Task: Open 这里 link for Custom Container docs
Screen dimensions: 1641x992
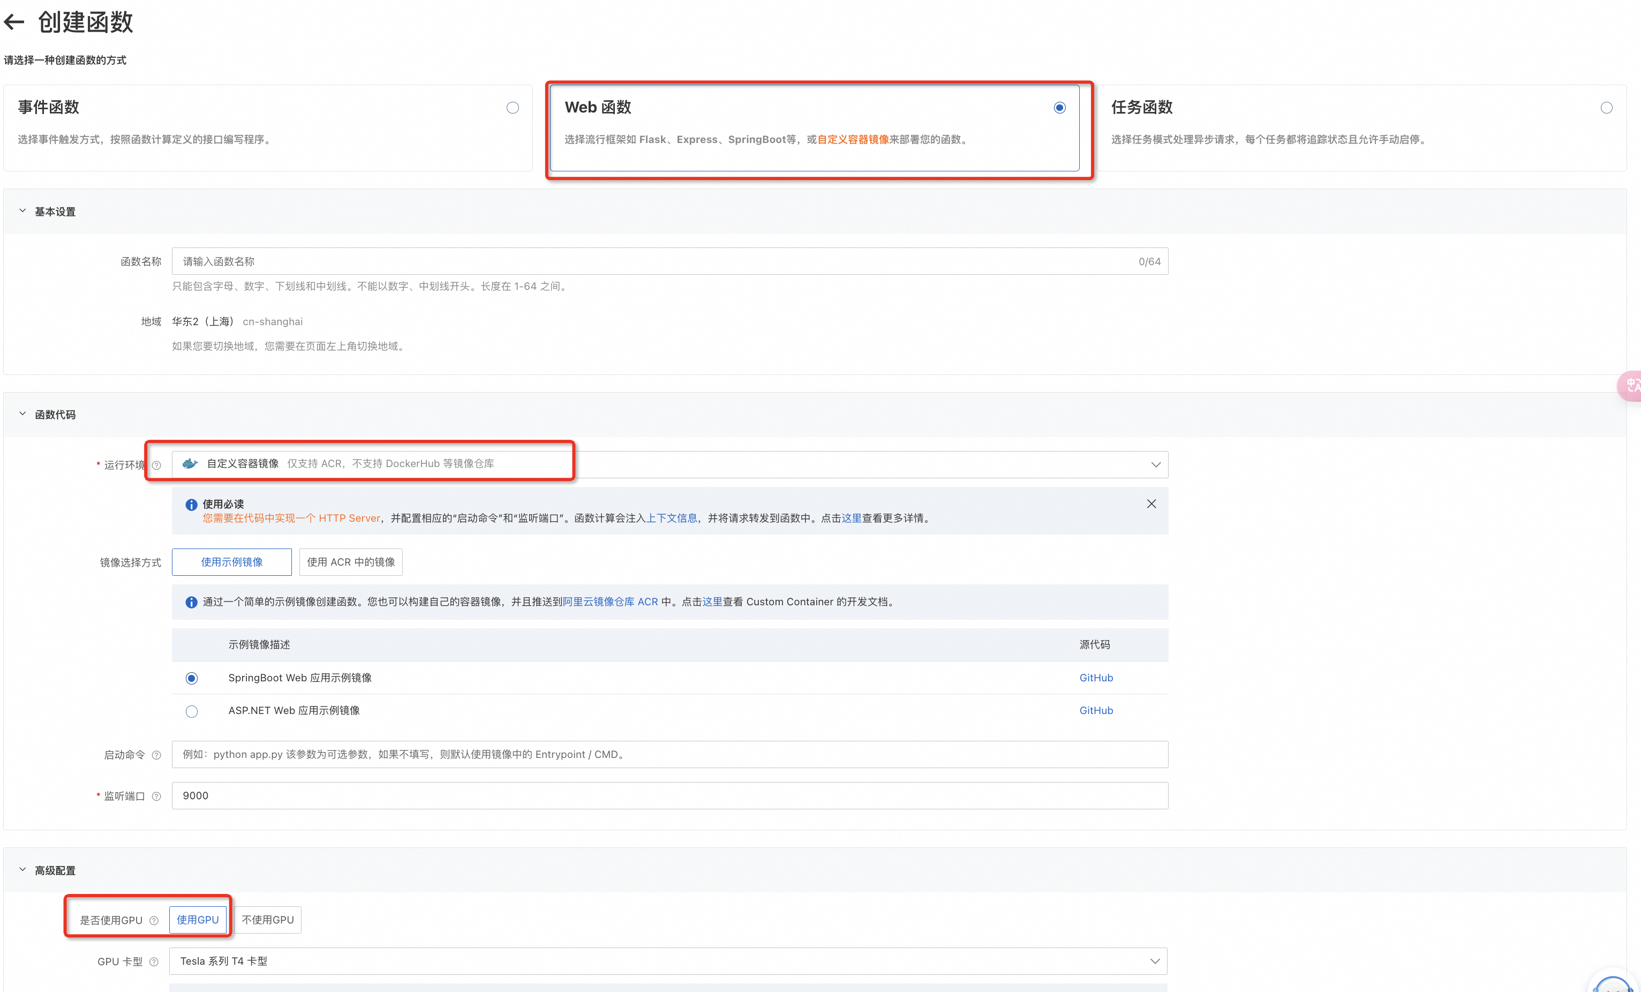Action: click(x=713, y=602)
